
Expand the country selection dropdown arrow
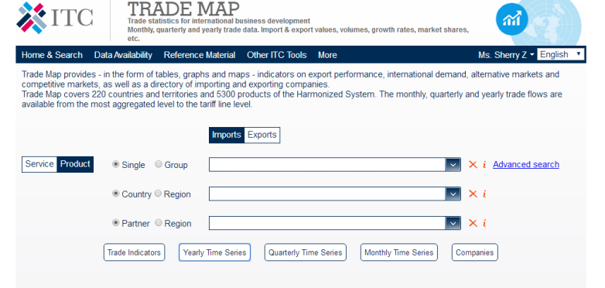click(x=453, y=194)
